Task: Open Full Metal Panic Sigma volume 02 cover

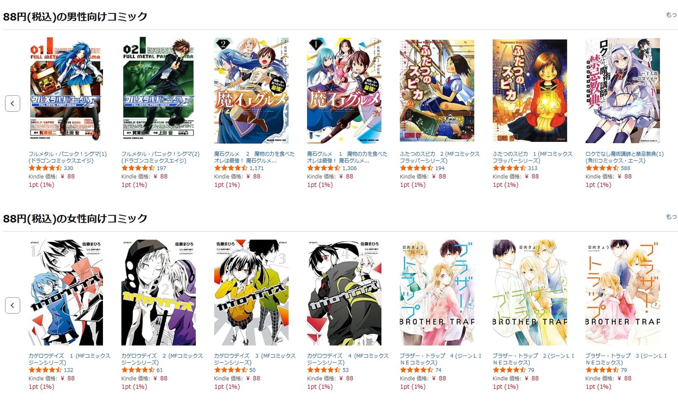Action: point(158,90)
